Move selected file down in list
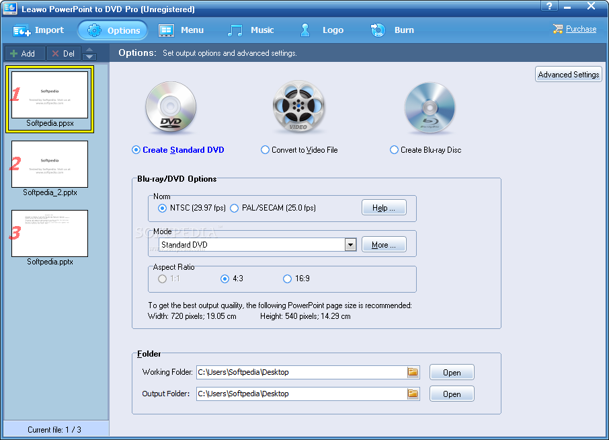Viewport: 609px width, 440px height. pos(89,57)
